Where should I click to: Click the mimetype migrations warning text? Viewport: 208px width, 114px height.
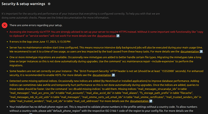[105, 61]
